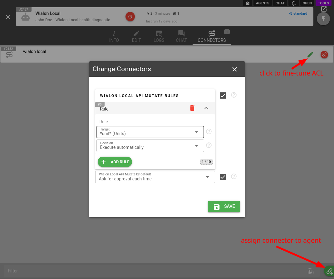Click the 1 / 10 rule counter badge
The image size is (334, 279).
206,162
